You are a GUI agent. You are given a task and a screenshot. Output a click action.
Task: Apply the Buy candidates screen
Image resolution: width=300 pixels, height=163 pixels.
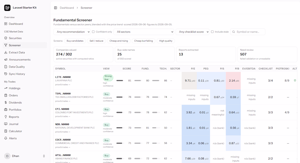(x=75, y=41)
